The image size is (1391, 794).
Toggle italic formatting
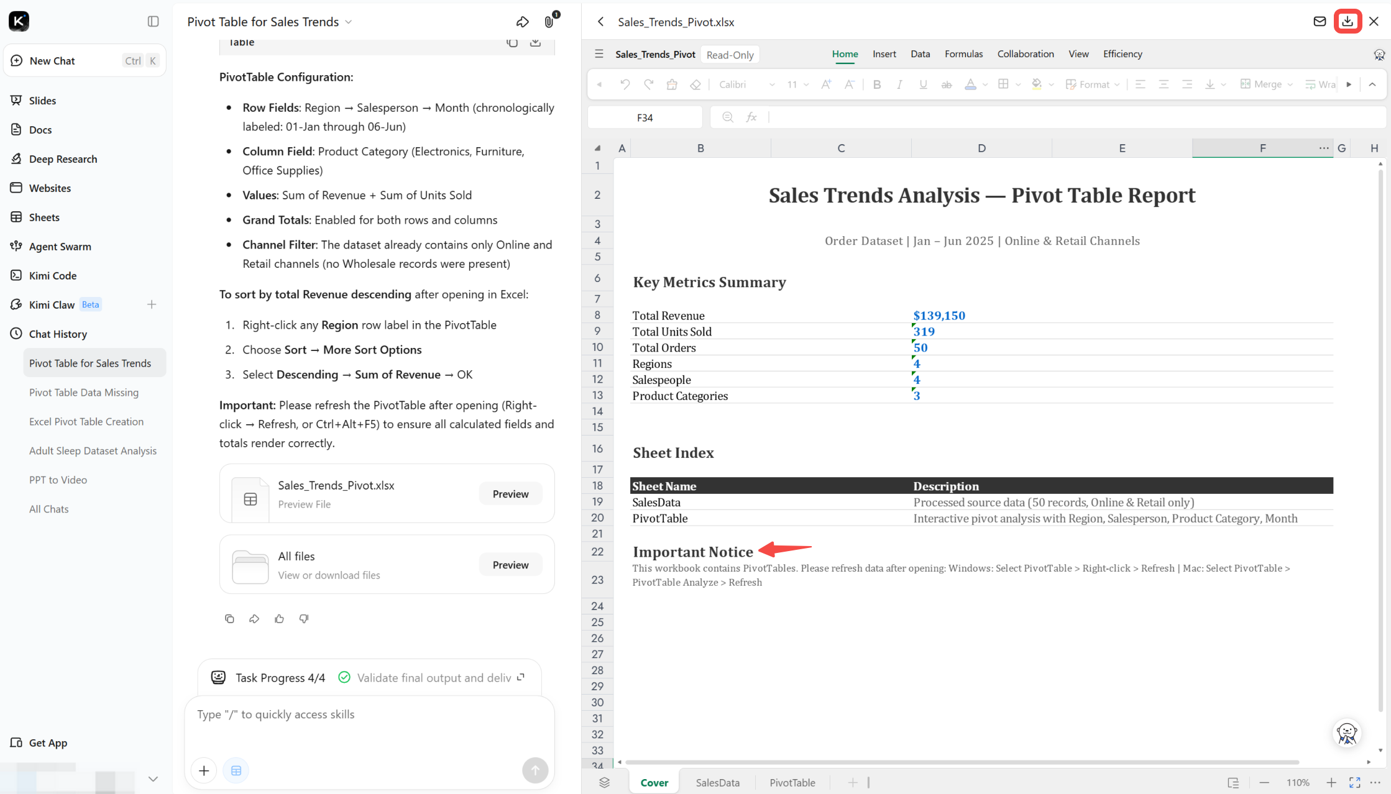[899, 84]
